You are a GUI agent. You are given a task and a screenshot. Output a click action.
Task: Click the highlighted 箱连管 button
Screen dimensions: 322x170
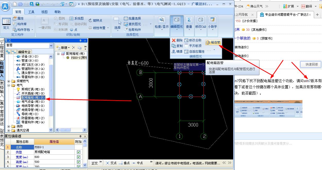213,42
